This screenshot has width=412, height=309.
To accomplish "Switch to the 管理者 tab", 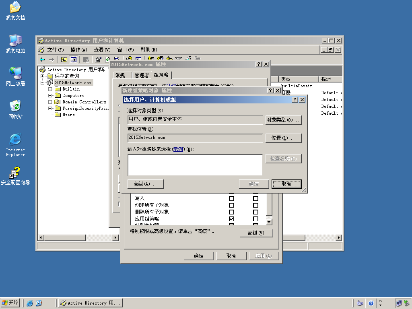I will pos(142,75).
